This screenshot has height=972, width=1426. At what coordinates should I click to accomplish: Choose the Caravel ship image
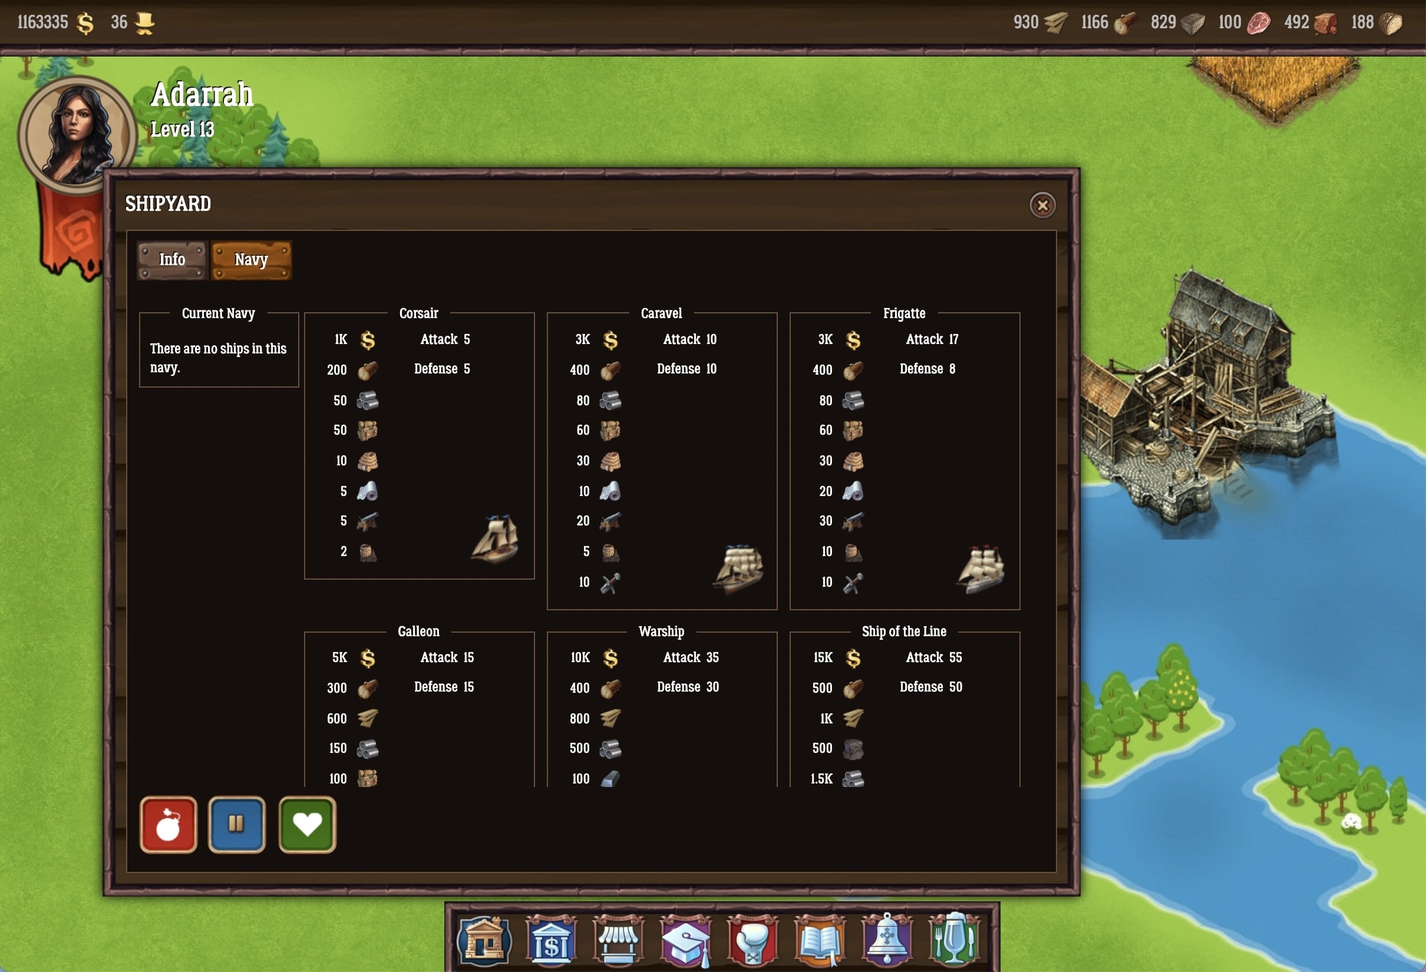pyautogui.click(x=738, y=569)
